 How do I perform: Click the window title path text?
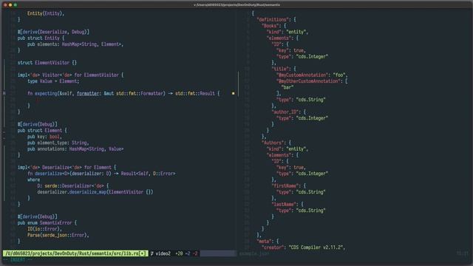pyautogui.click(x=236, y=5)
